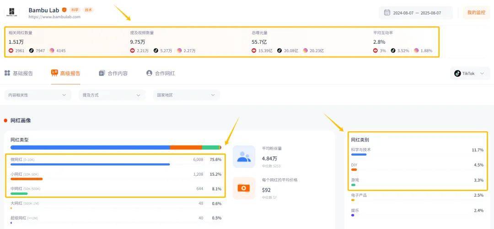Click the 55.7亿 total exposure value

(259, 42)
